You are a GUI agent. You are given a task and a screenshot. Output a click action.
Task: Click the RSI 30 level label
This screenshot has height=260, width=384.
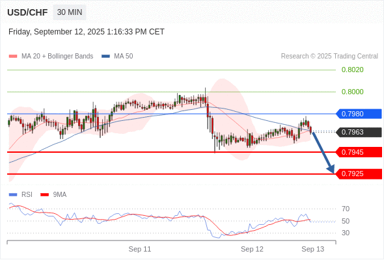346,233
